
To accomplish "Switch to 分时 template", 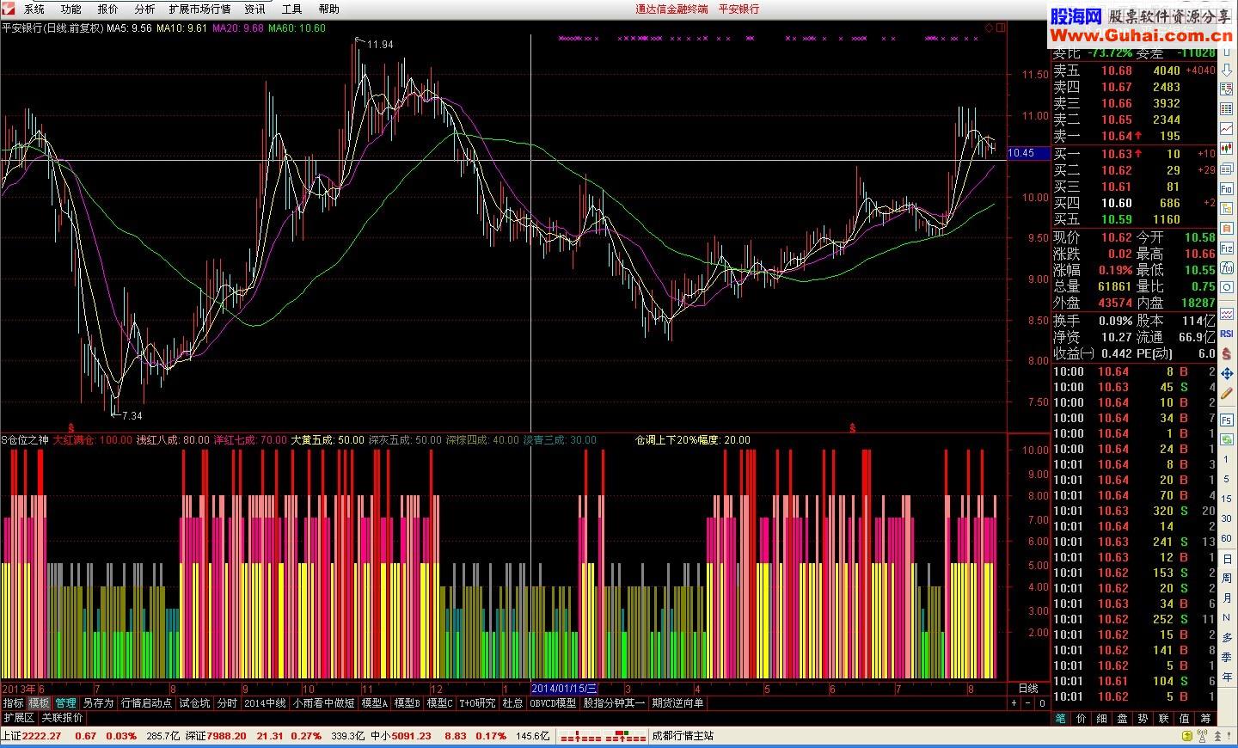I will (x=226, y=703).
